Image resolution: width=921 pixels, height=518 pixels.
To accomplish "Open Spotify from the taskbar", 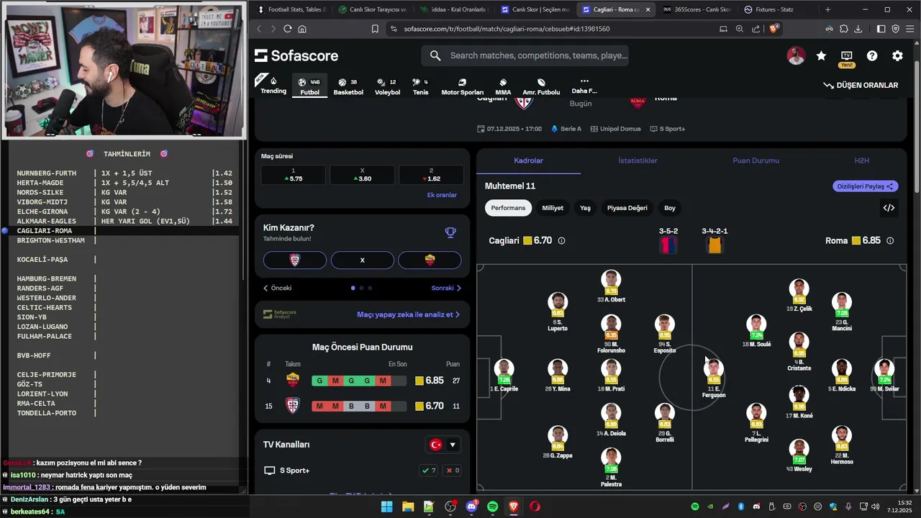I will (493, 506).
